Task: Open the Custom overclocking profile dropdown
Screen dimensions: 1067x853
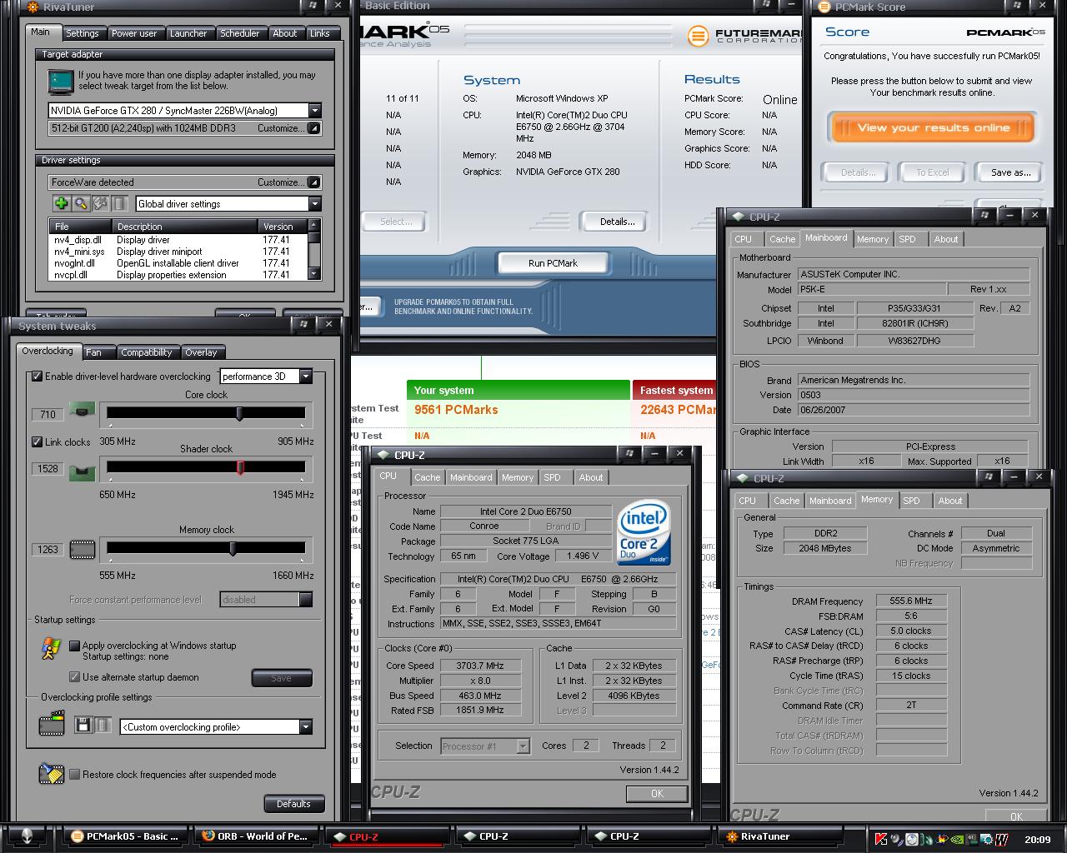Action: (306, 727)
